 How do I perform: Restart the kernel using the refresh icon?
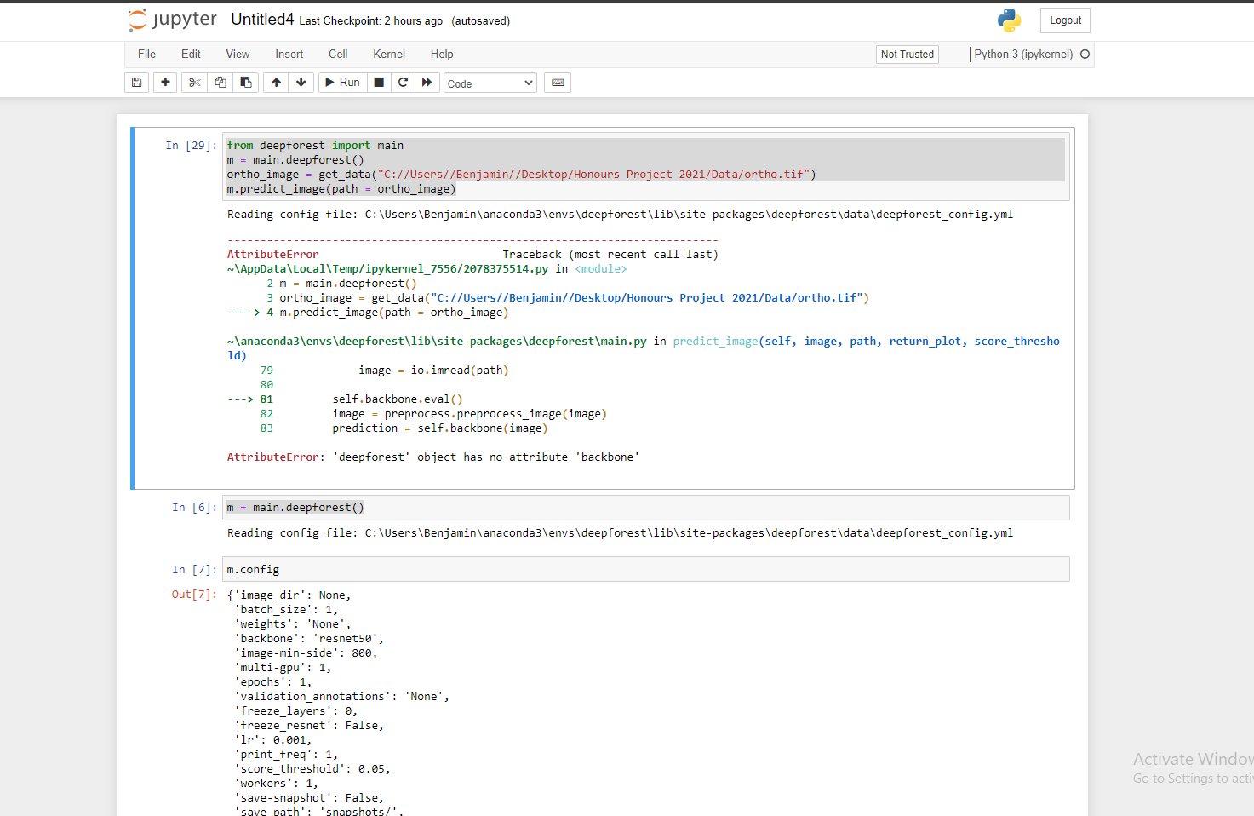(x=402, y=82)
